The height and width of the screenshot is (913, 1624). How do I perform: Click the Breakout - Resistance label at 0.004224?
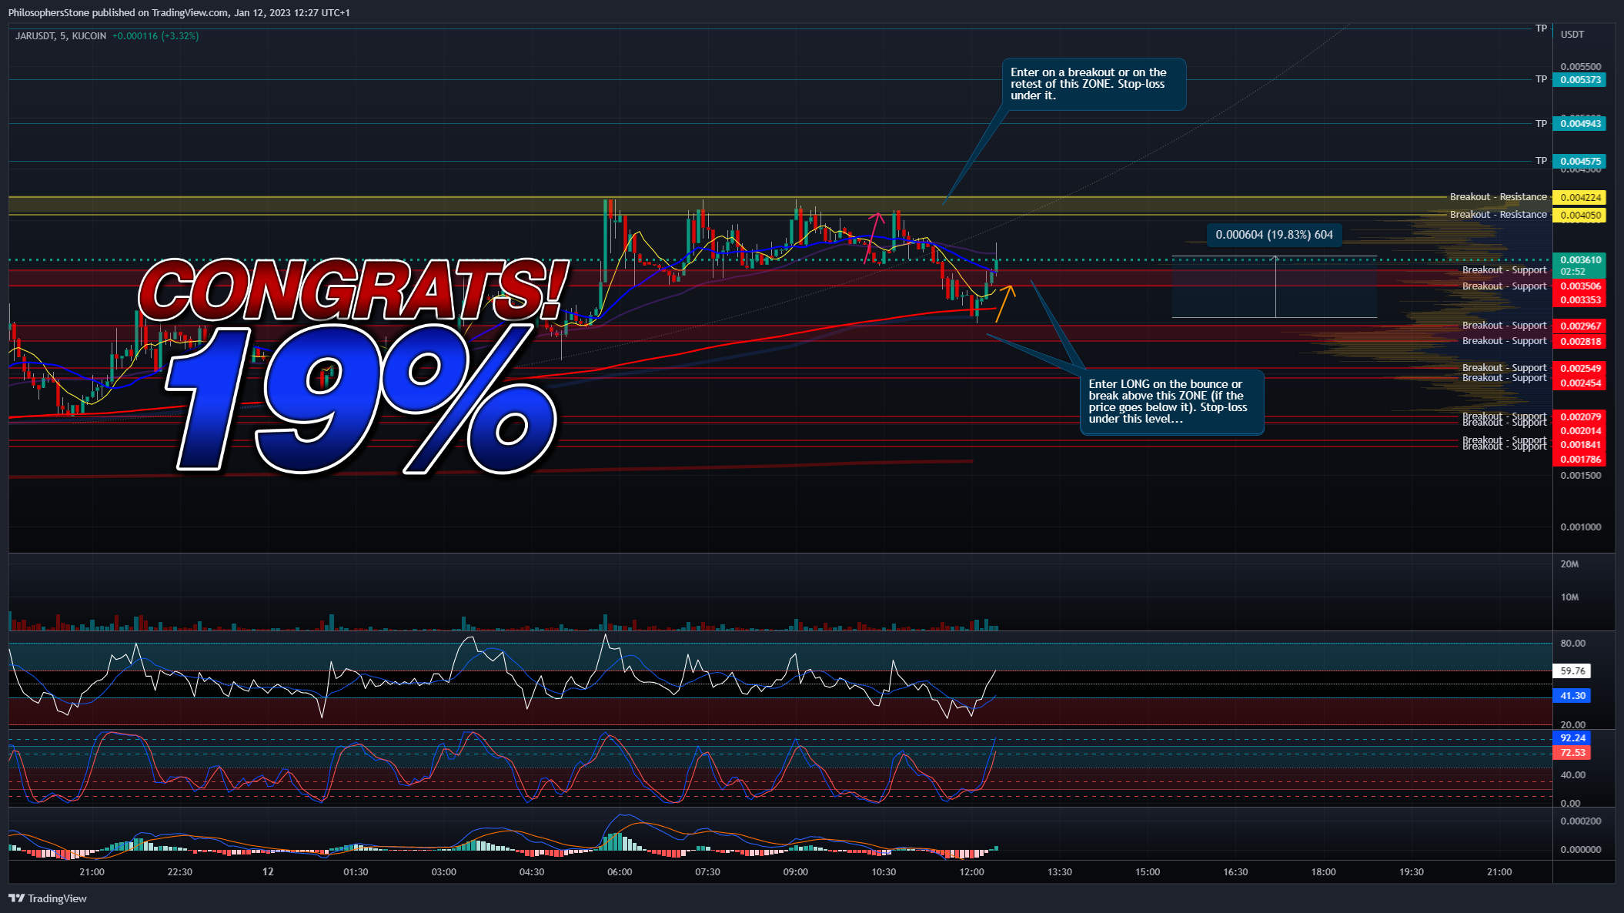point(1498,197)
